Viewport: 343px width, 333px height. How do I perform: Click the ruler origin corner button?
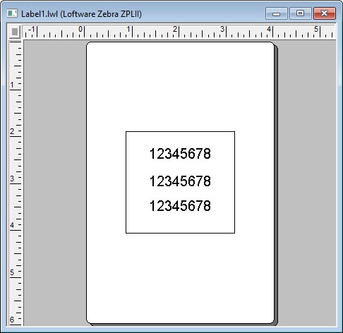15,32
